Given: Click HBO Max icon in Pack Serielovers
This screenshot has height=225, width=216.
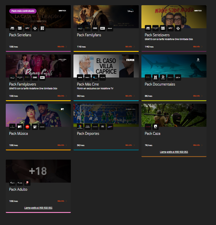Looking at the screenshot, I should (148, 28).
